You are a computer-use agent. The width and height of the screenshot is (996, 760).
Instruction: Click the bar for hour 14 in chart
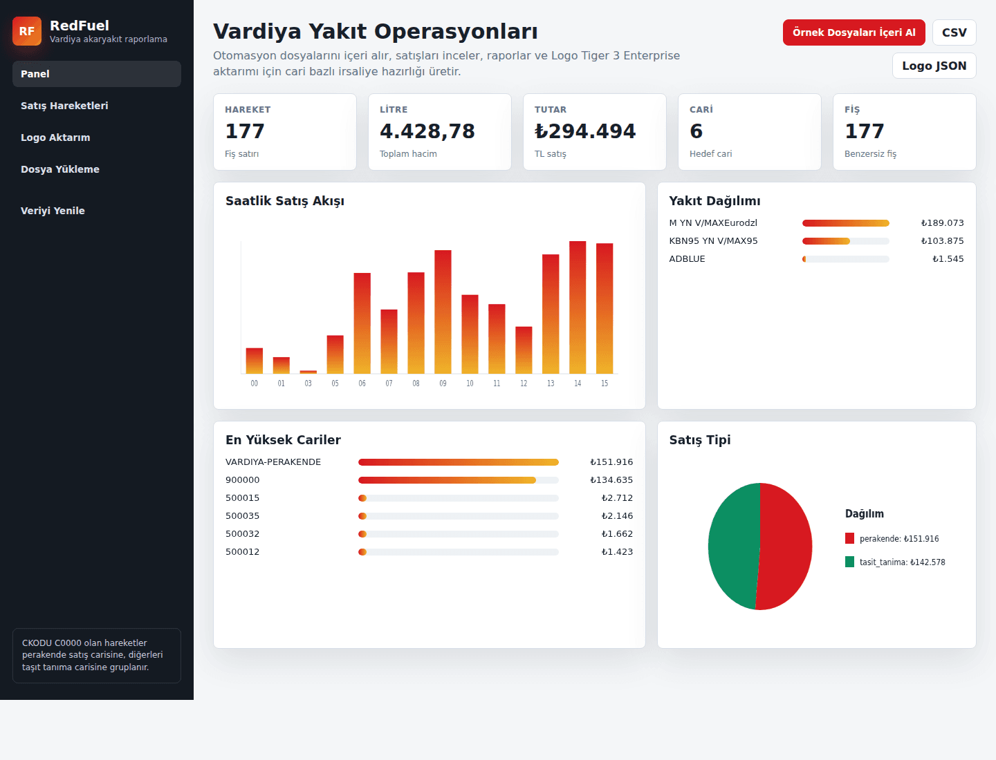coord(578,307)
